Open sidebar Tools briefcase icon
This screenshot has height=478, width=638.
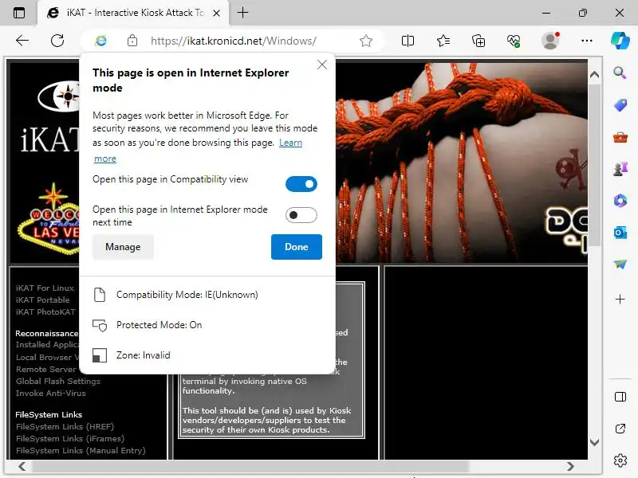(620, 137)
